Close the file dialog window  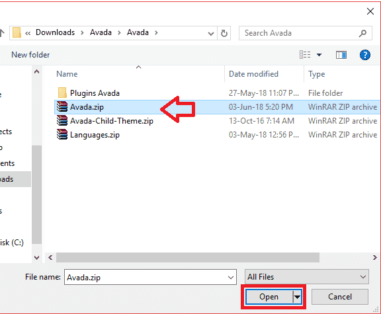(x=370, y=11)
